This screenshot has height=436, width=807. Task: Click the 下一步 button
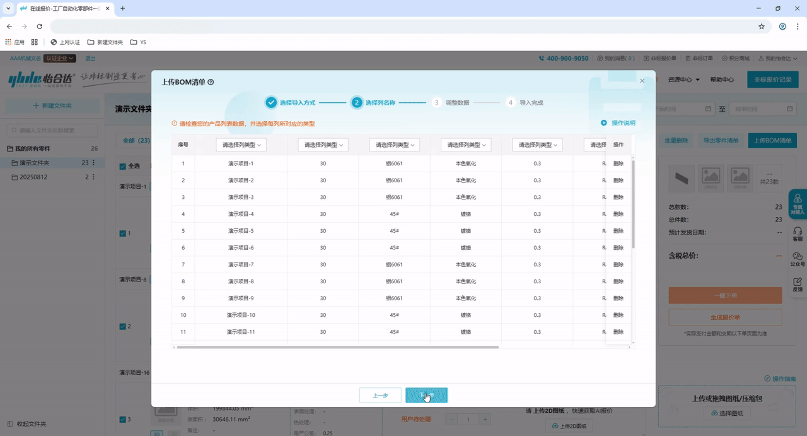426,396
